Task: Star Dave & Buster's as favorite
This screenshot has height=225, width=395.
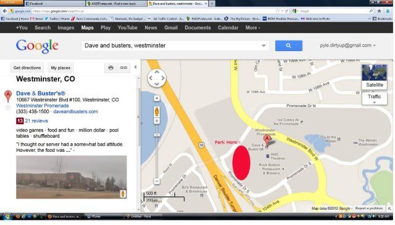Action: [x=8, y=108]
